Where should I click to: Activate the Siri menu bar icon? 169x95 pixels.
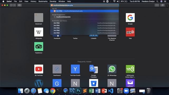point(161,1)
